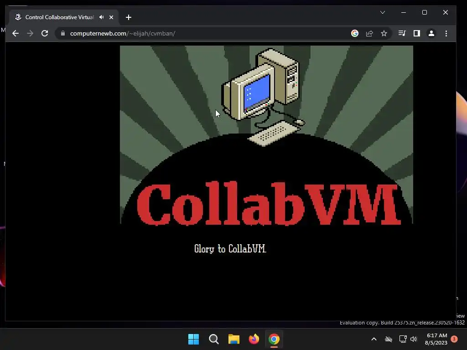This screenshot has height=350, width=467.
Task: Open the media control button
Action: click(x=402, y=33)
